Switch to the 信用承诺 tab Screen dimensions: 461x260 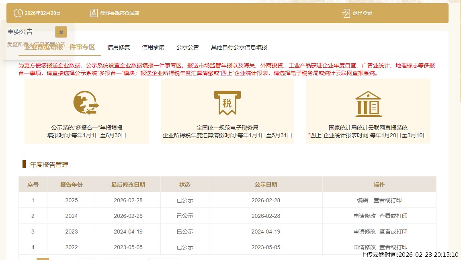[x=153, y=47]
